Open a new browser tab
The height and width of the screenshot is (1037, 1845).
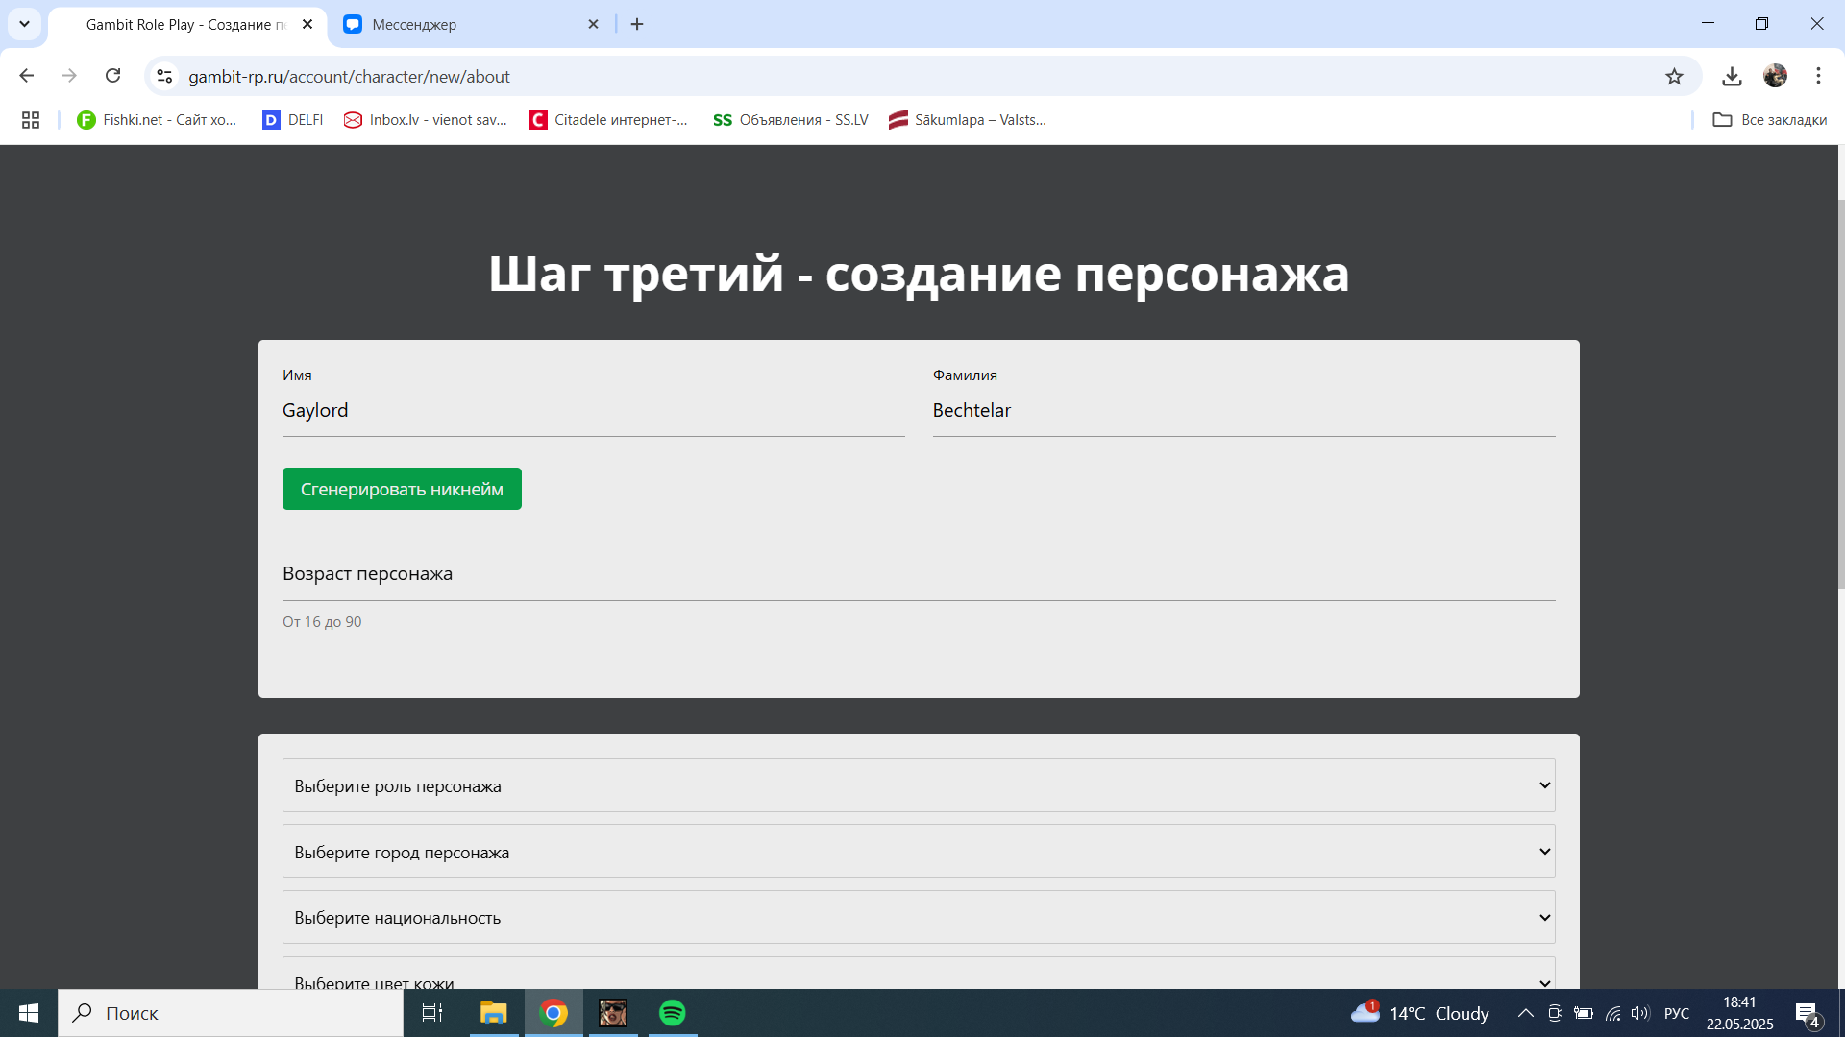(x=637, y=25)
